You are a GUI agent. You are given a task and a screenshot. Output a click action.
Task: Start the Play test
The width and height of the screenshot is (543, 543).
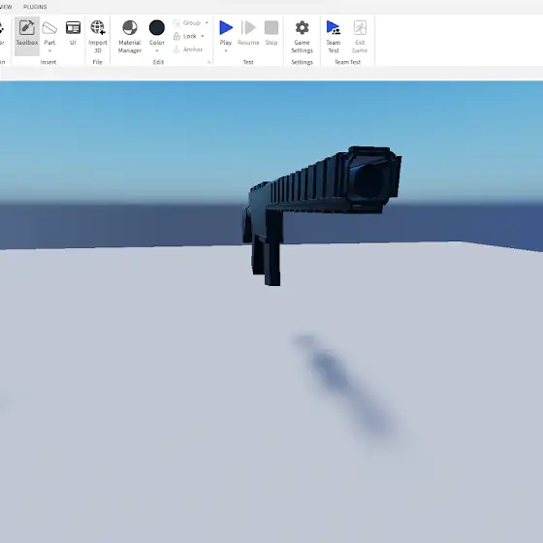point(226,33)
